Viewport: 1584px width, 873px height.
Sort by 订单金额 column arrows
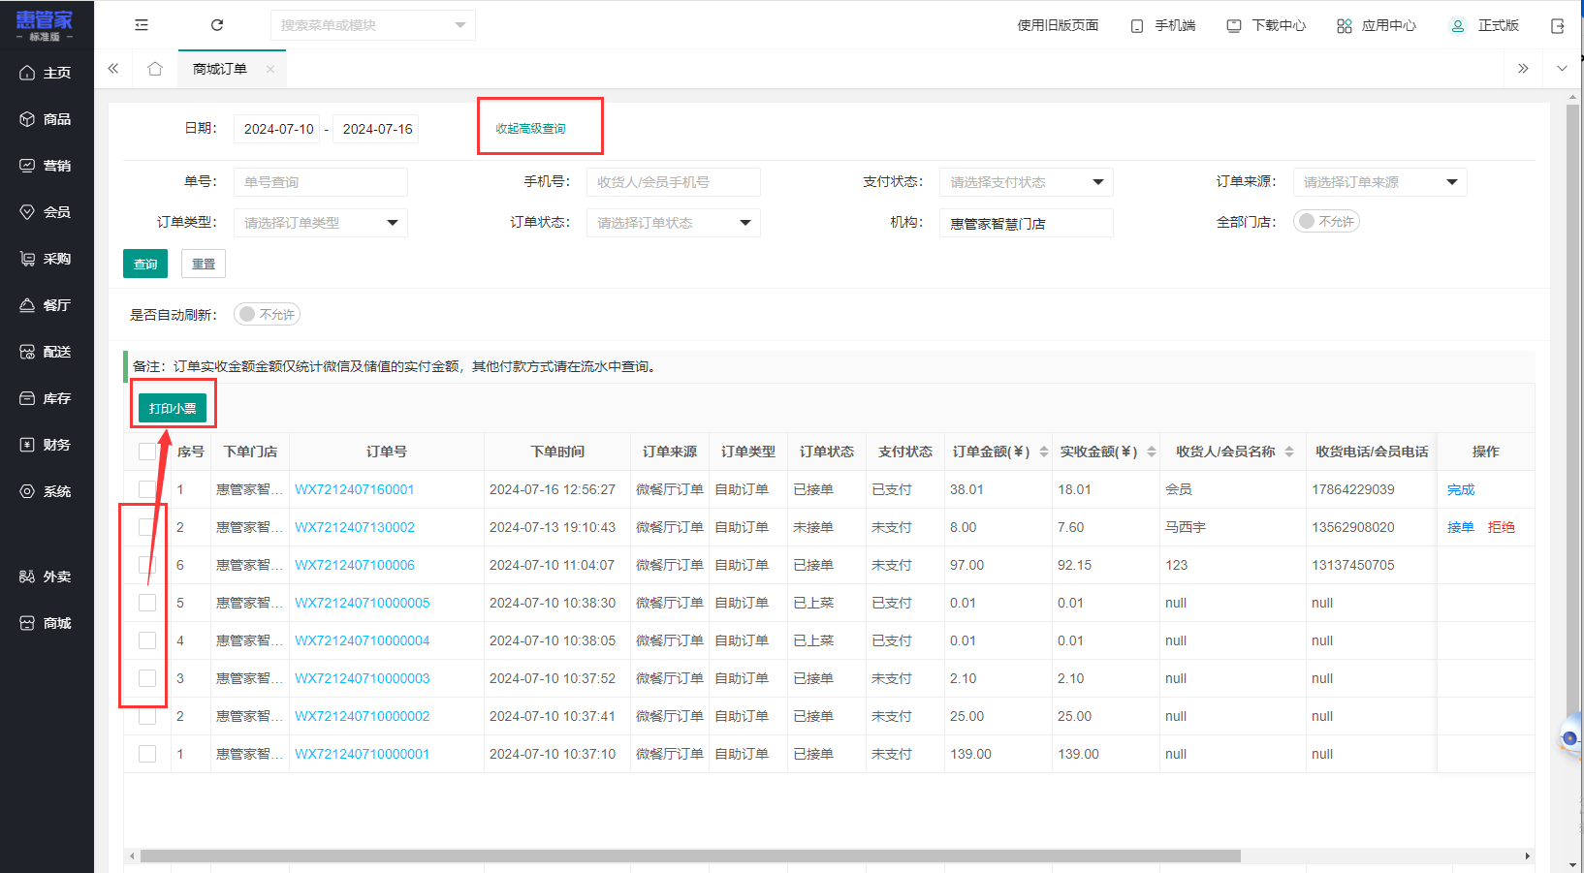pyautogui.click(x=1044, y=452)
